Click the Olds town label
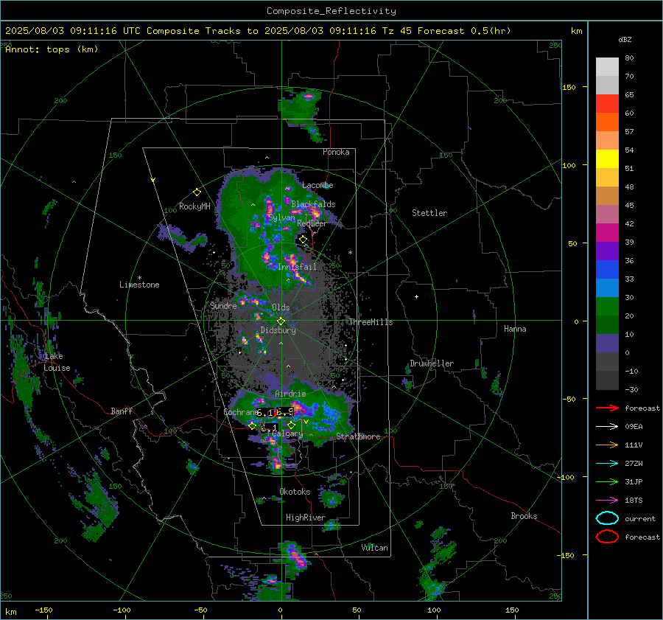The image size is (663, 620). click(281, 307)
